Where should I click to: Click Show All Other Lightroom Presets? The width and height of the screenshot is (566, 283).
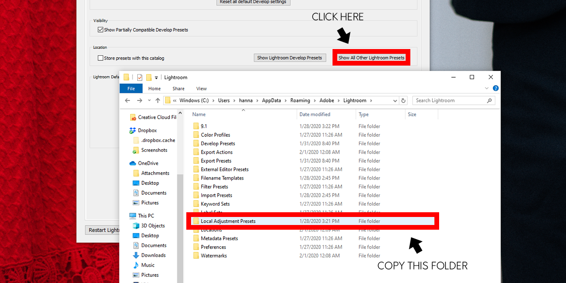click(x=371, y=58)
